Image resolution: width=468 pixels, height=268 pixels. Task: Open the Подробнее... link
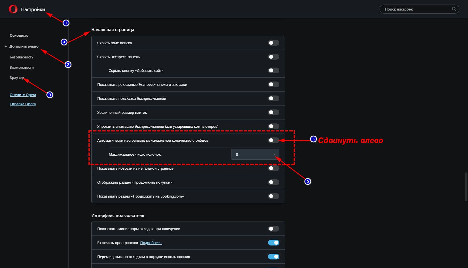[151, 243]
